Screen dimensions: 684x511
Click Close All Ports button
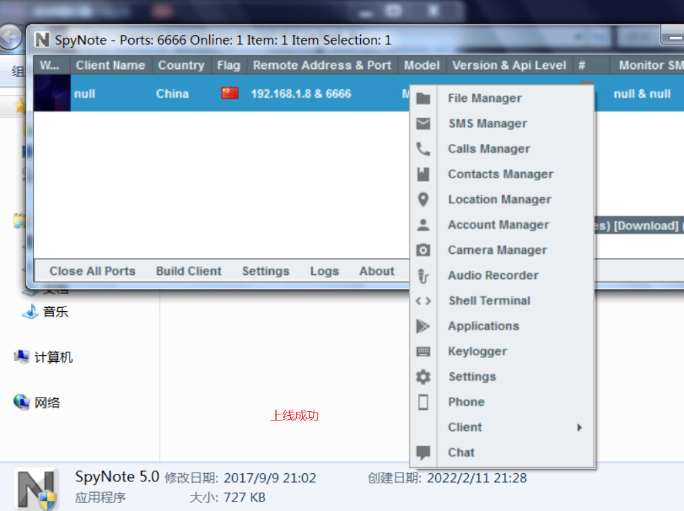(92, 271)
